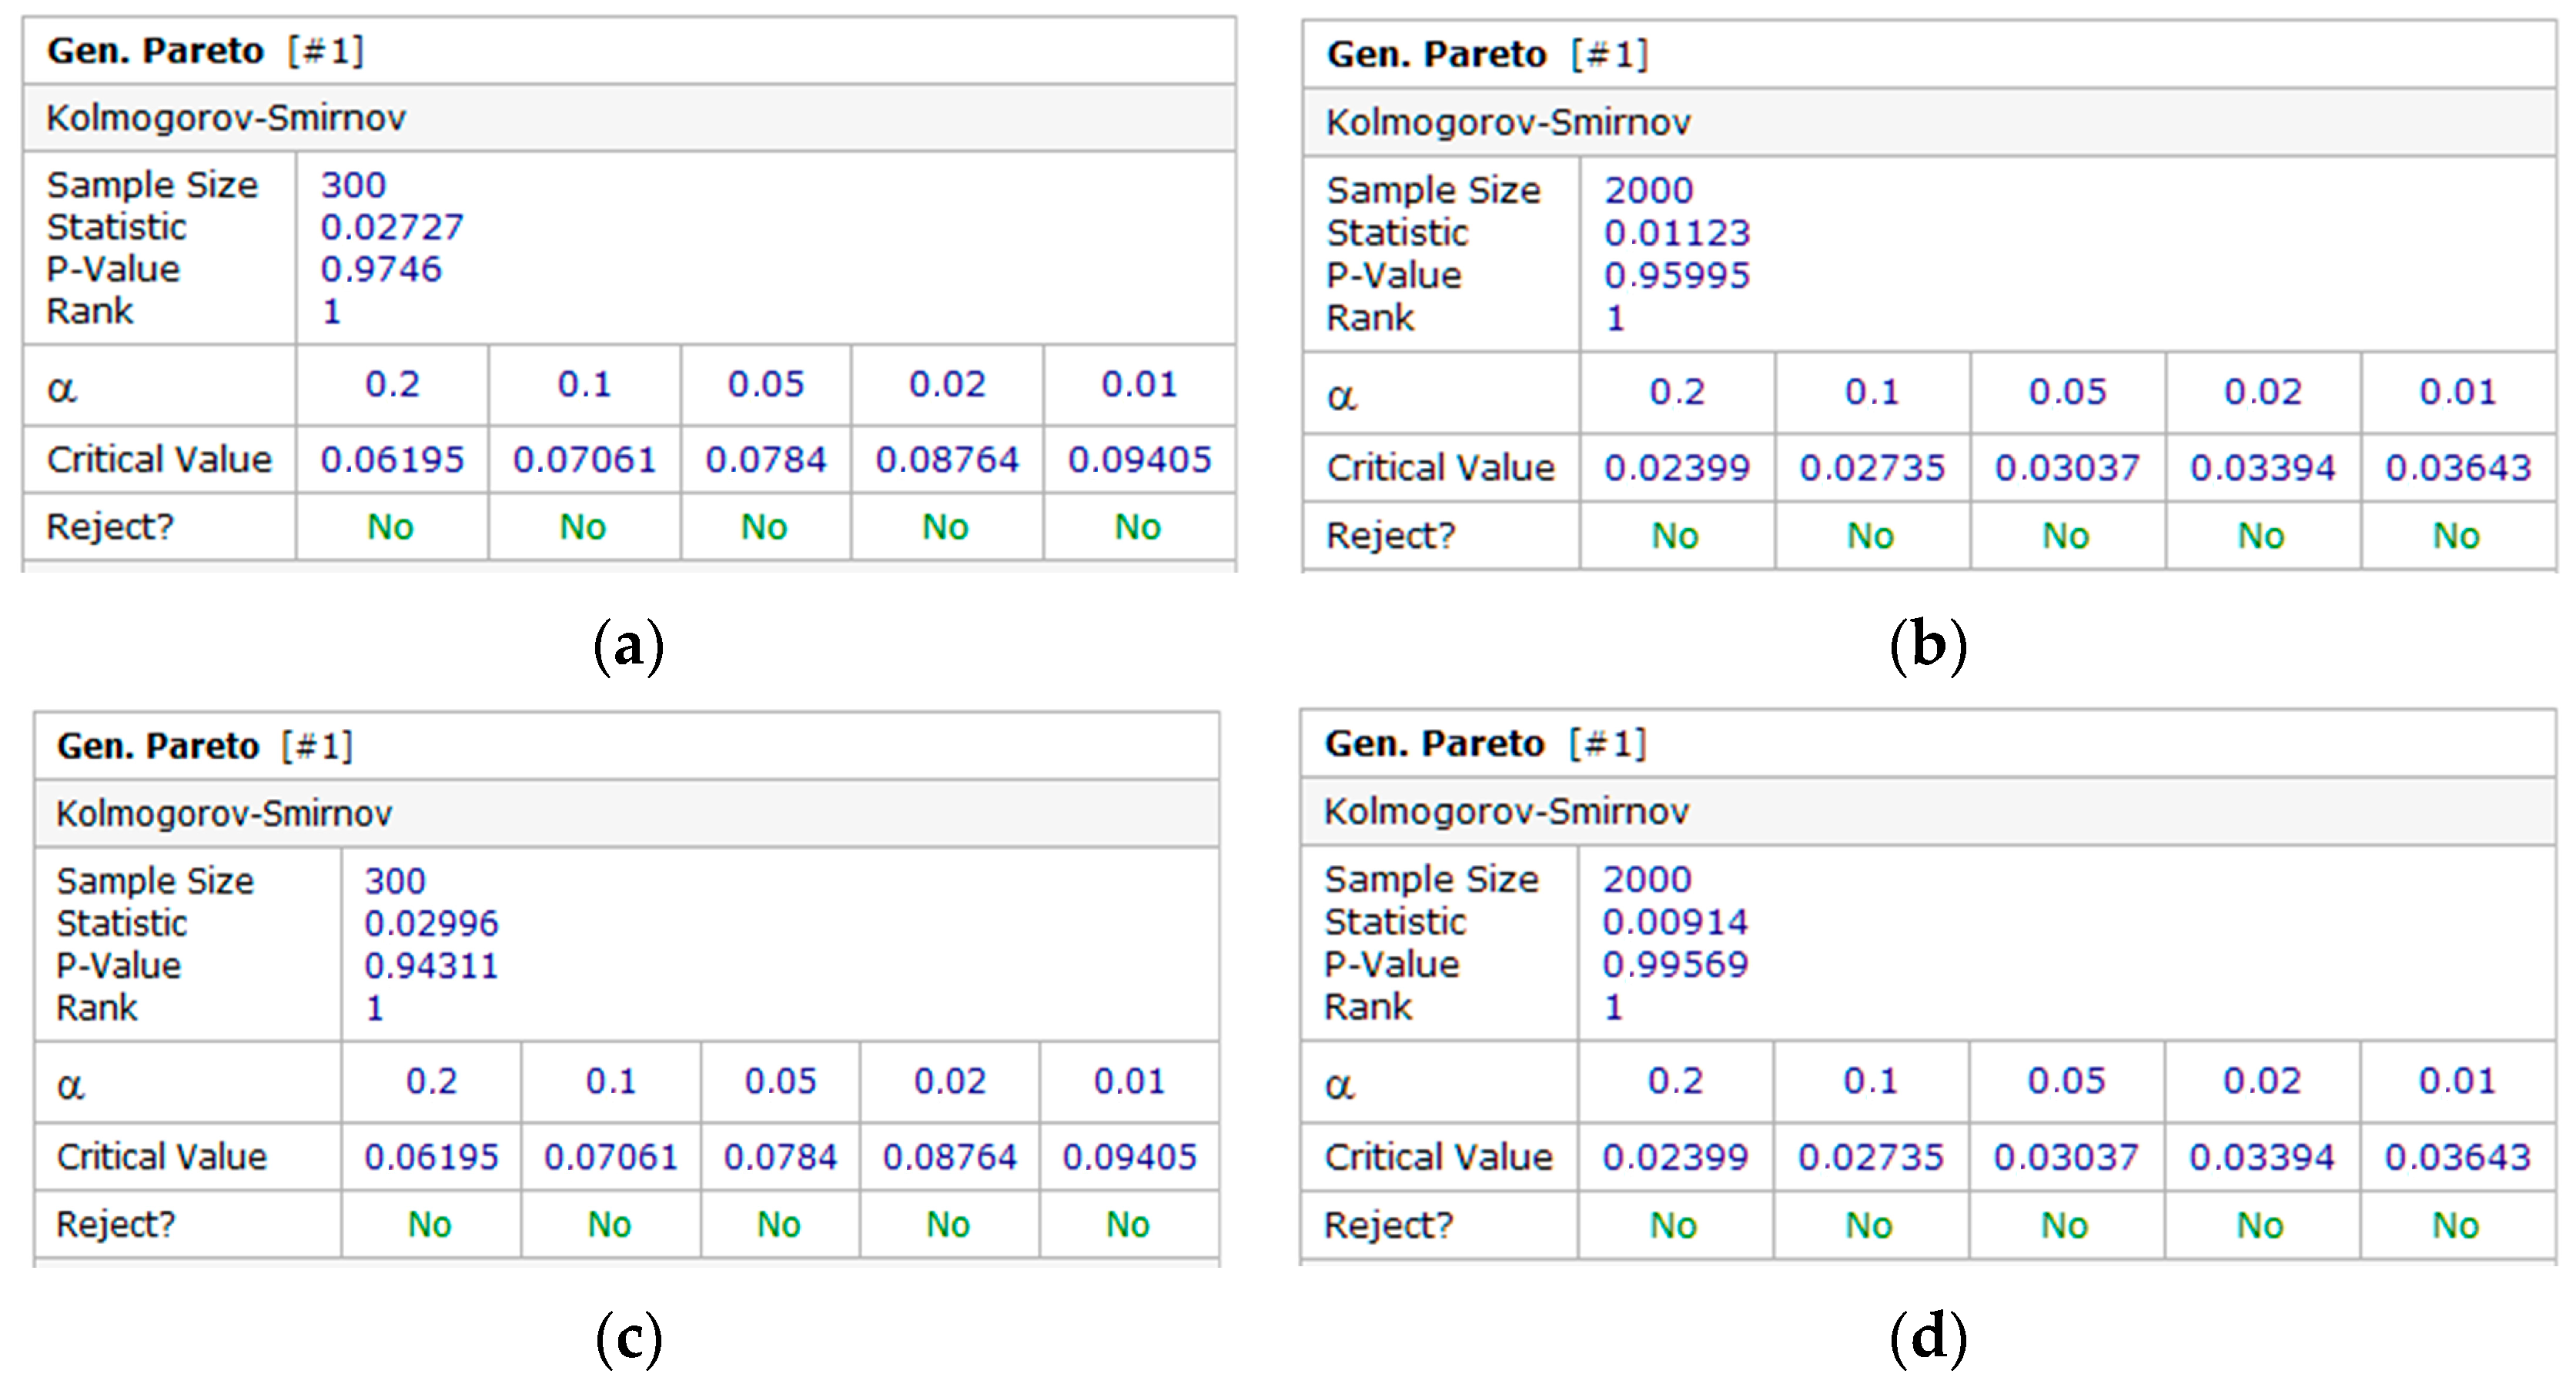Click the (d) figure caption
The image size is (2576, 1394).
coord(1928,1338)
